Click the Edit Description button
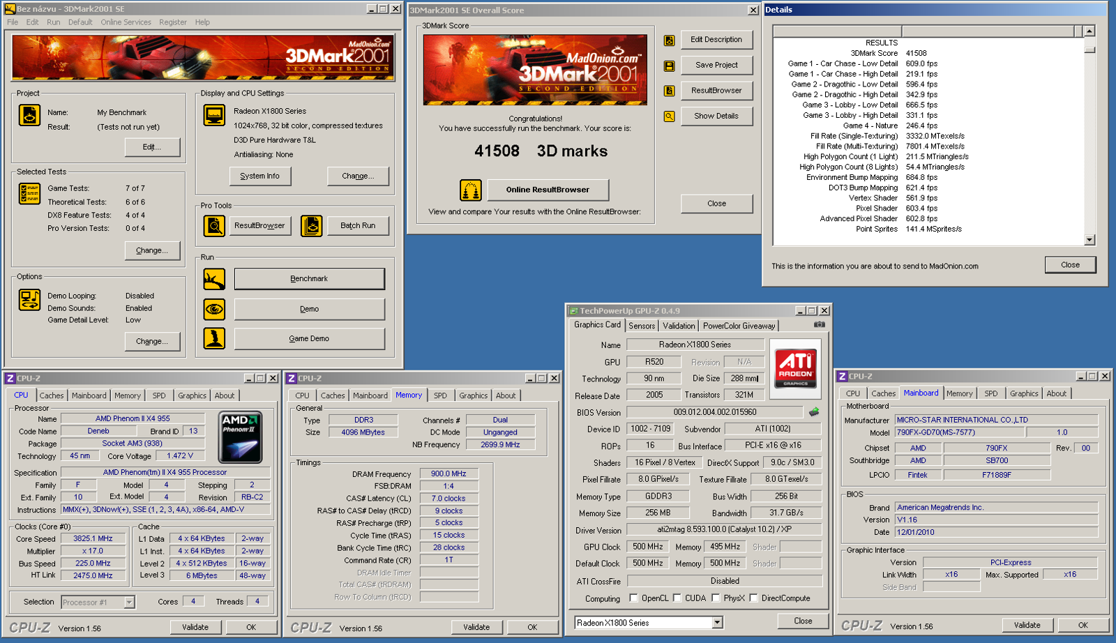This screenshot has height=643, width=1116. pyautogui.click(x=716, y=40)
